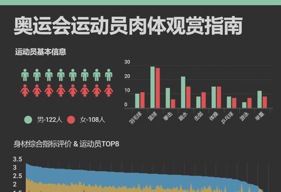This screenshot has height=192, width=281.
Task: Click the first red female figure icon
Action: click(x=25, y=91)
